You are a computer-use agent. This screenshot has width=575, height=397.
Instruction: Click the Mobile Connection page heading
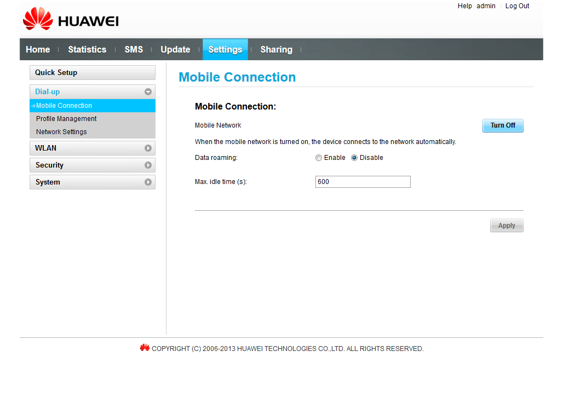point(237,77)
